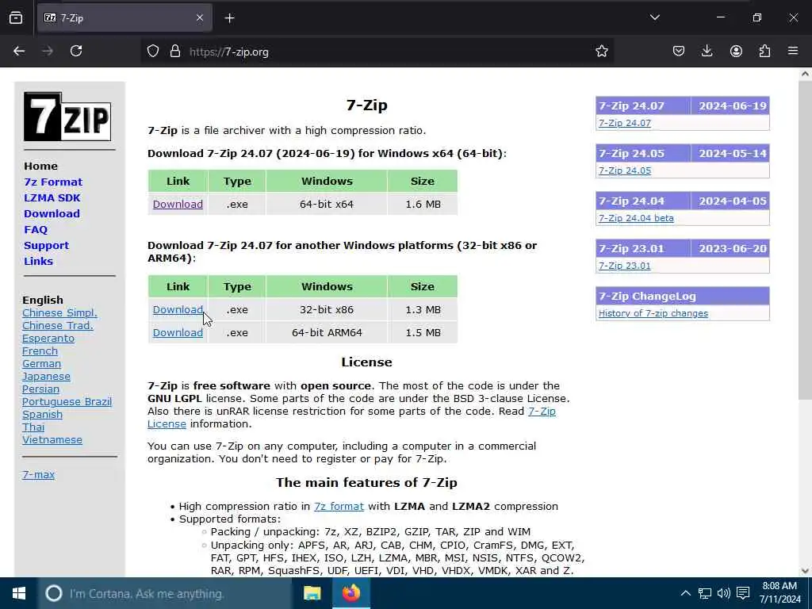
Task: Show hidden system tray icons
Action: [x=685, y=593]
